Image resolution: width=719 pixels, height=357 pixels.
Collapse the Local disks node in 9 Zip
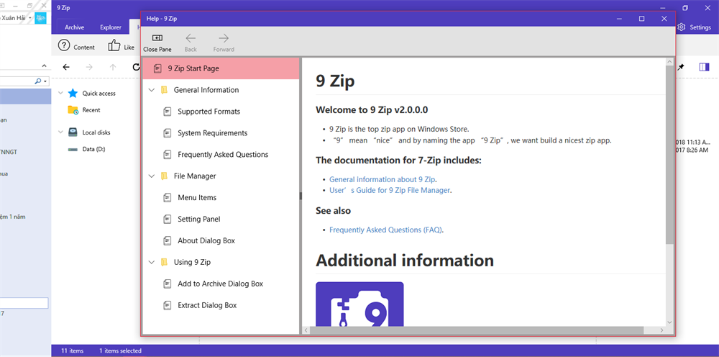[60, 132]
